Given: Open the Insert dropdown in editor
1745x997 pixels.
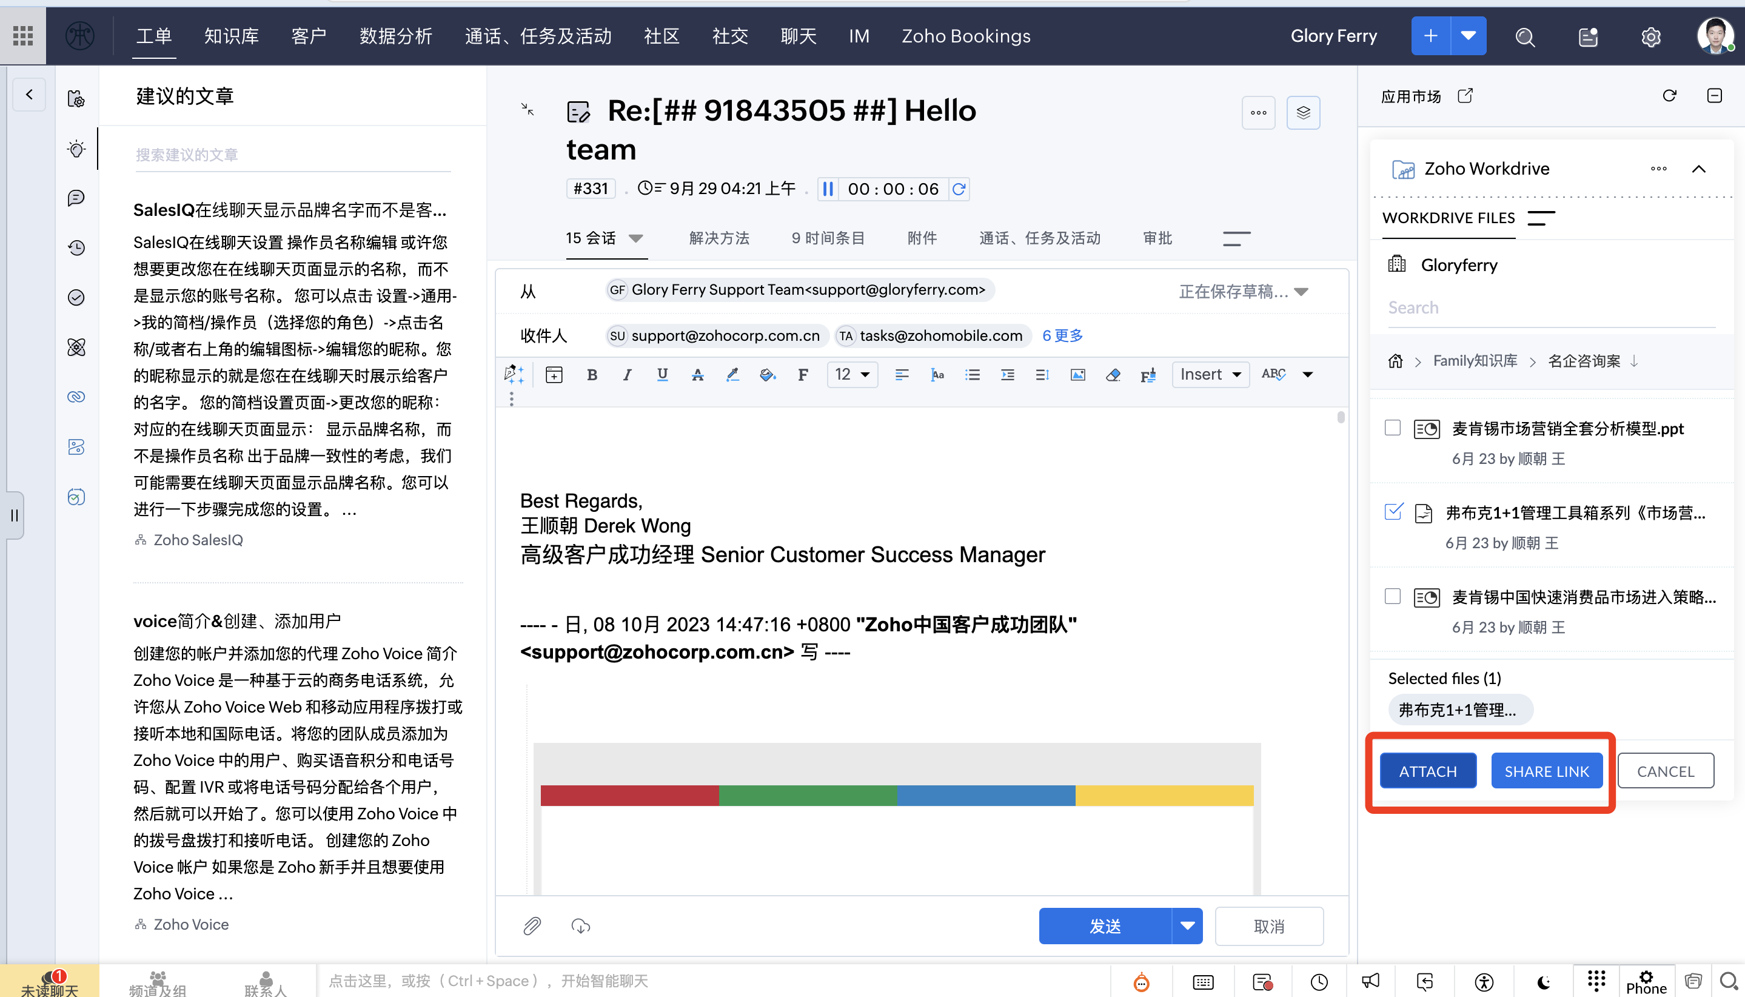Looking at the screenshot, I should (x=1210, y=375).
